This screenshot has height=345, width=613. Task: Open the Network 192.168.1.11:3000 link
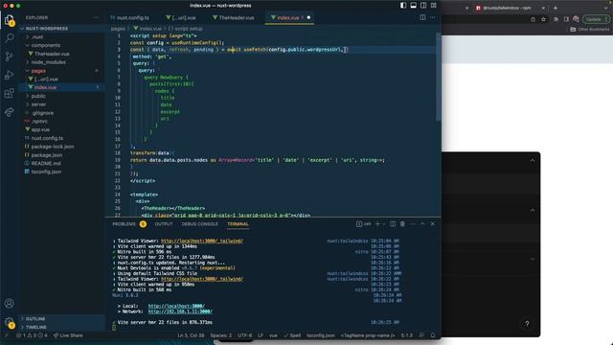click(180, 311)
